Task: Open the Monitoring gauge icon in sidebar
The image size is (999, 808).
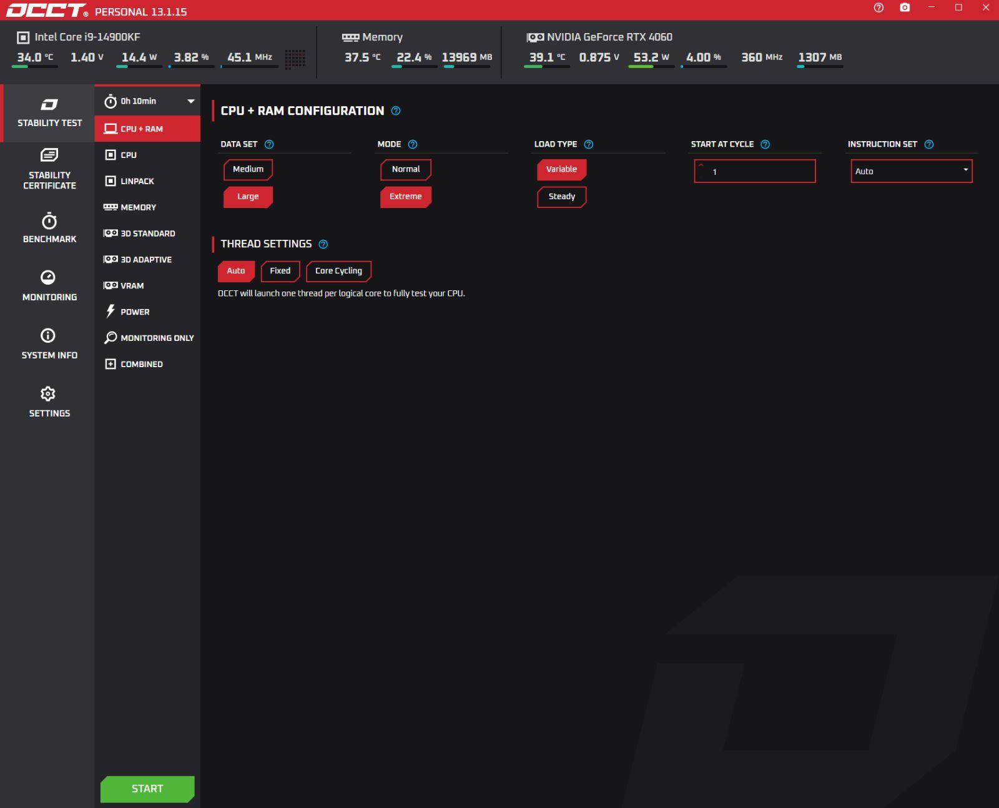Action: [x=49, y=278]
